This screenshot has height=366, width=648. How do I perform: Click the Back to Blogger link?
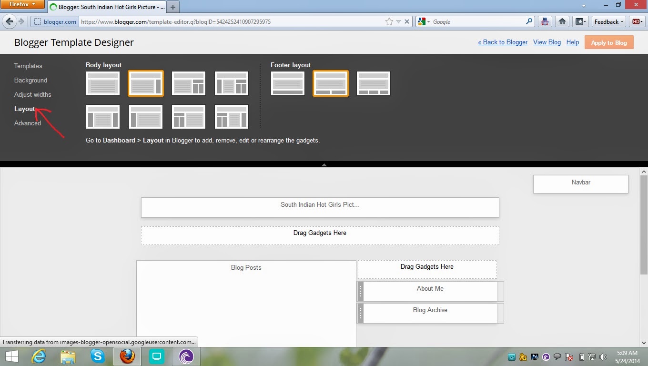tap(503, 42)
